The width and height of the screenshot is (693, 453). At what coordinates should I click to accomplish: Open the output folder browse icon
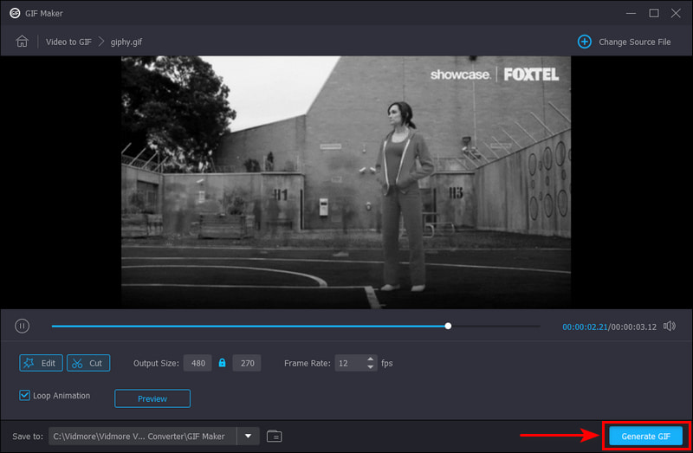275,436
